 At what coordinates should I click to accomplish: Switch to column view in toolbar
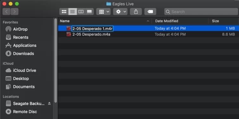click(x=81, y=12)
